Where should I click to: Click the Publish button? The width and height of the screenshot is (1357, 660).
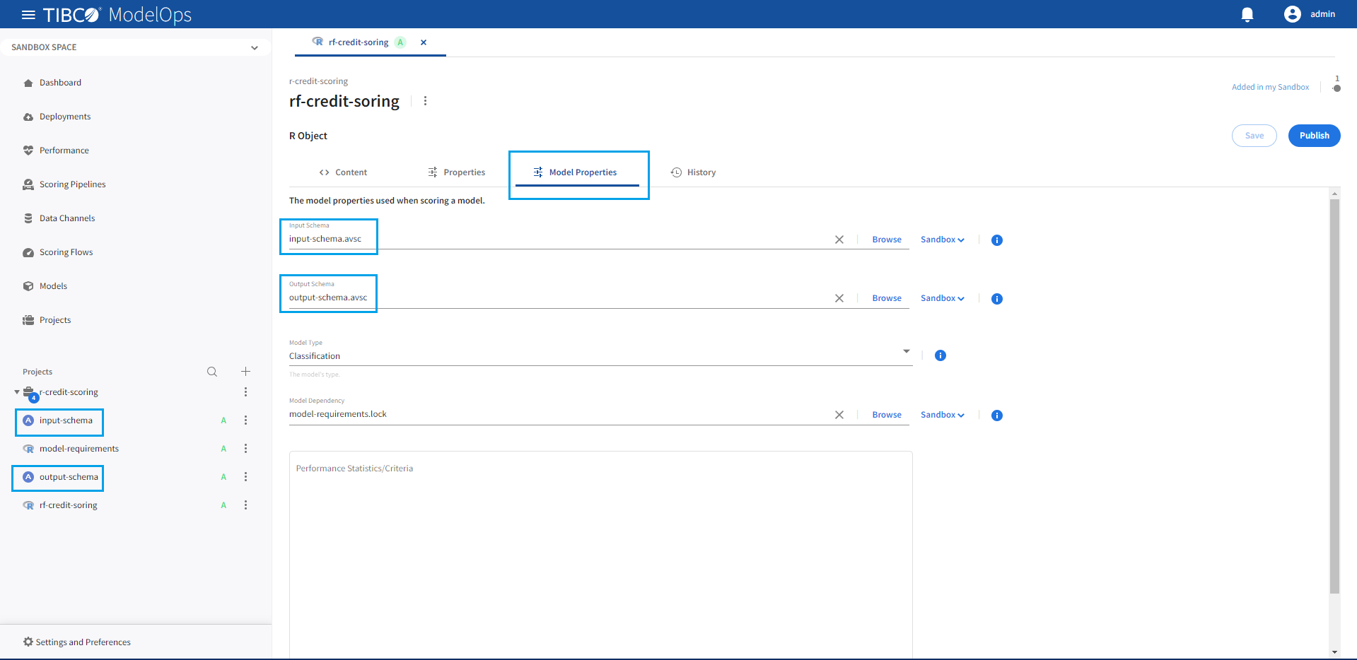pos(1313,136)
